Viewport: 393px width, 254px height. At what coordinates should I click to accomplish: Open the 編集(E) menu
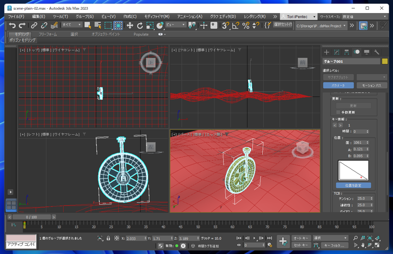click(38, 17)
